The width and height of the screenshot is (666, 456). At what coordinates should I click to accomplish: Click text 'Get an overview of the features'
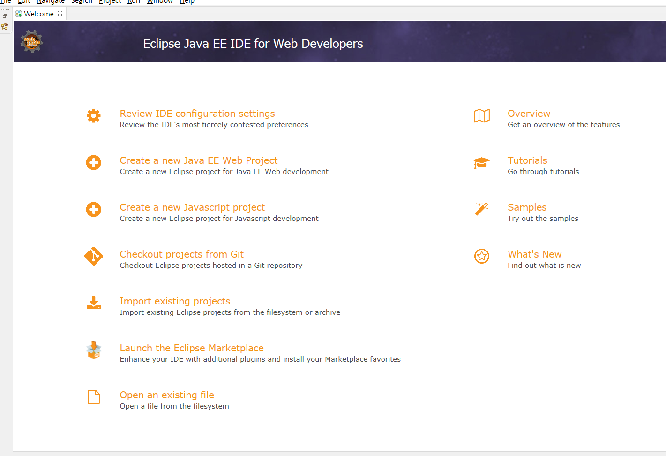point(564,125)
